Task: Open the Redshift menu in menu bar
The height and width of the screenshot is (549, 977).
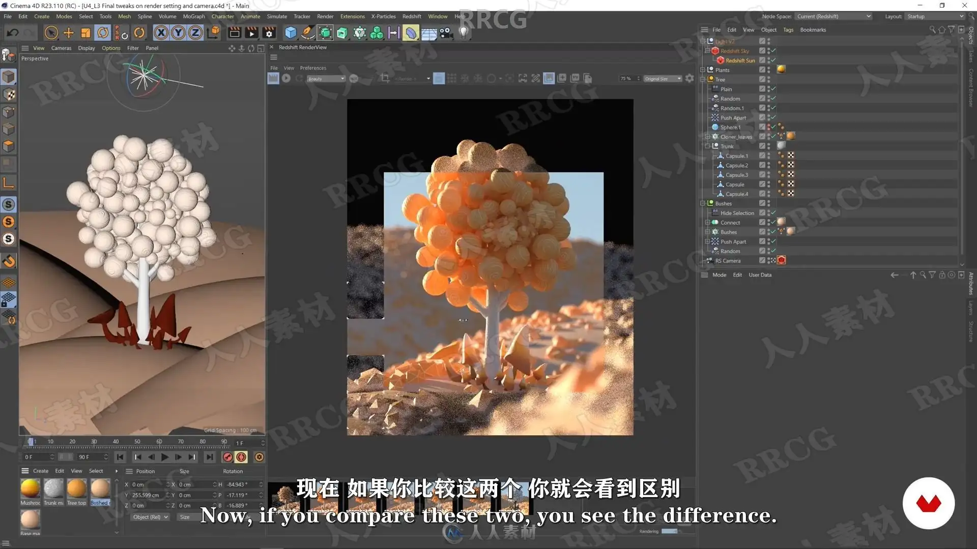Action: coord(412,16)
